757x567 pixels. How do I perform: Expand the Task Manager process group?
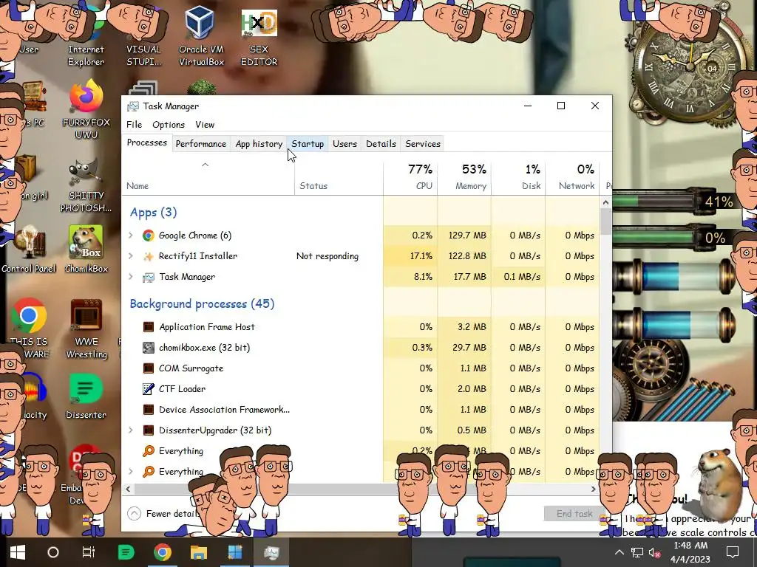[130, 277]
